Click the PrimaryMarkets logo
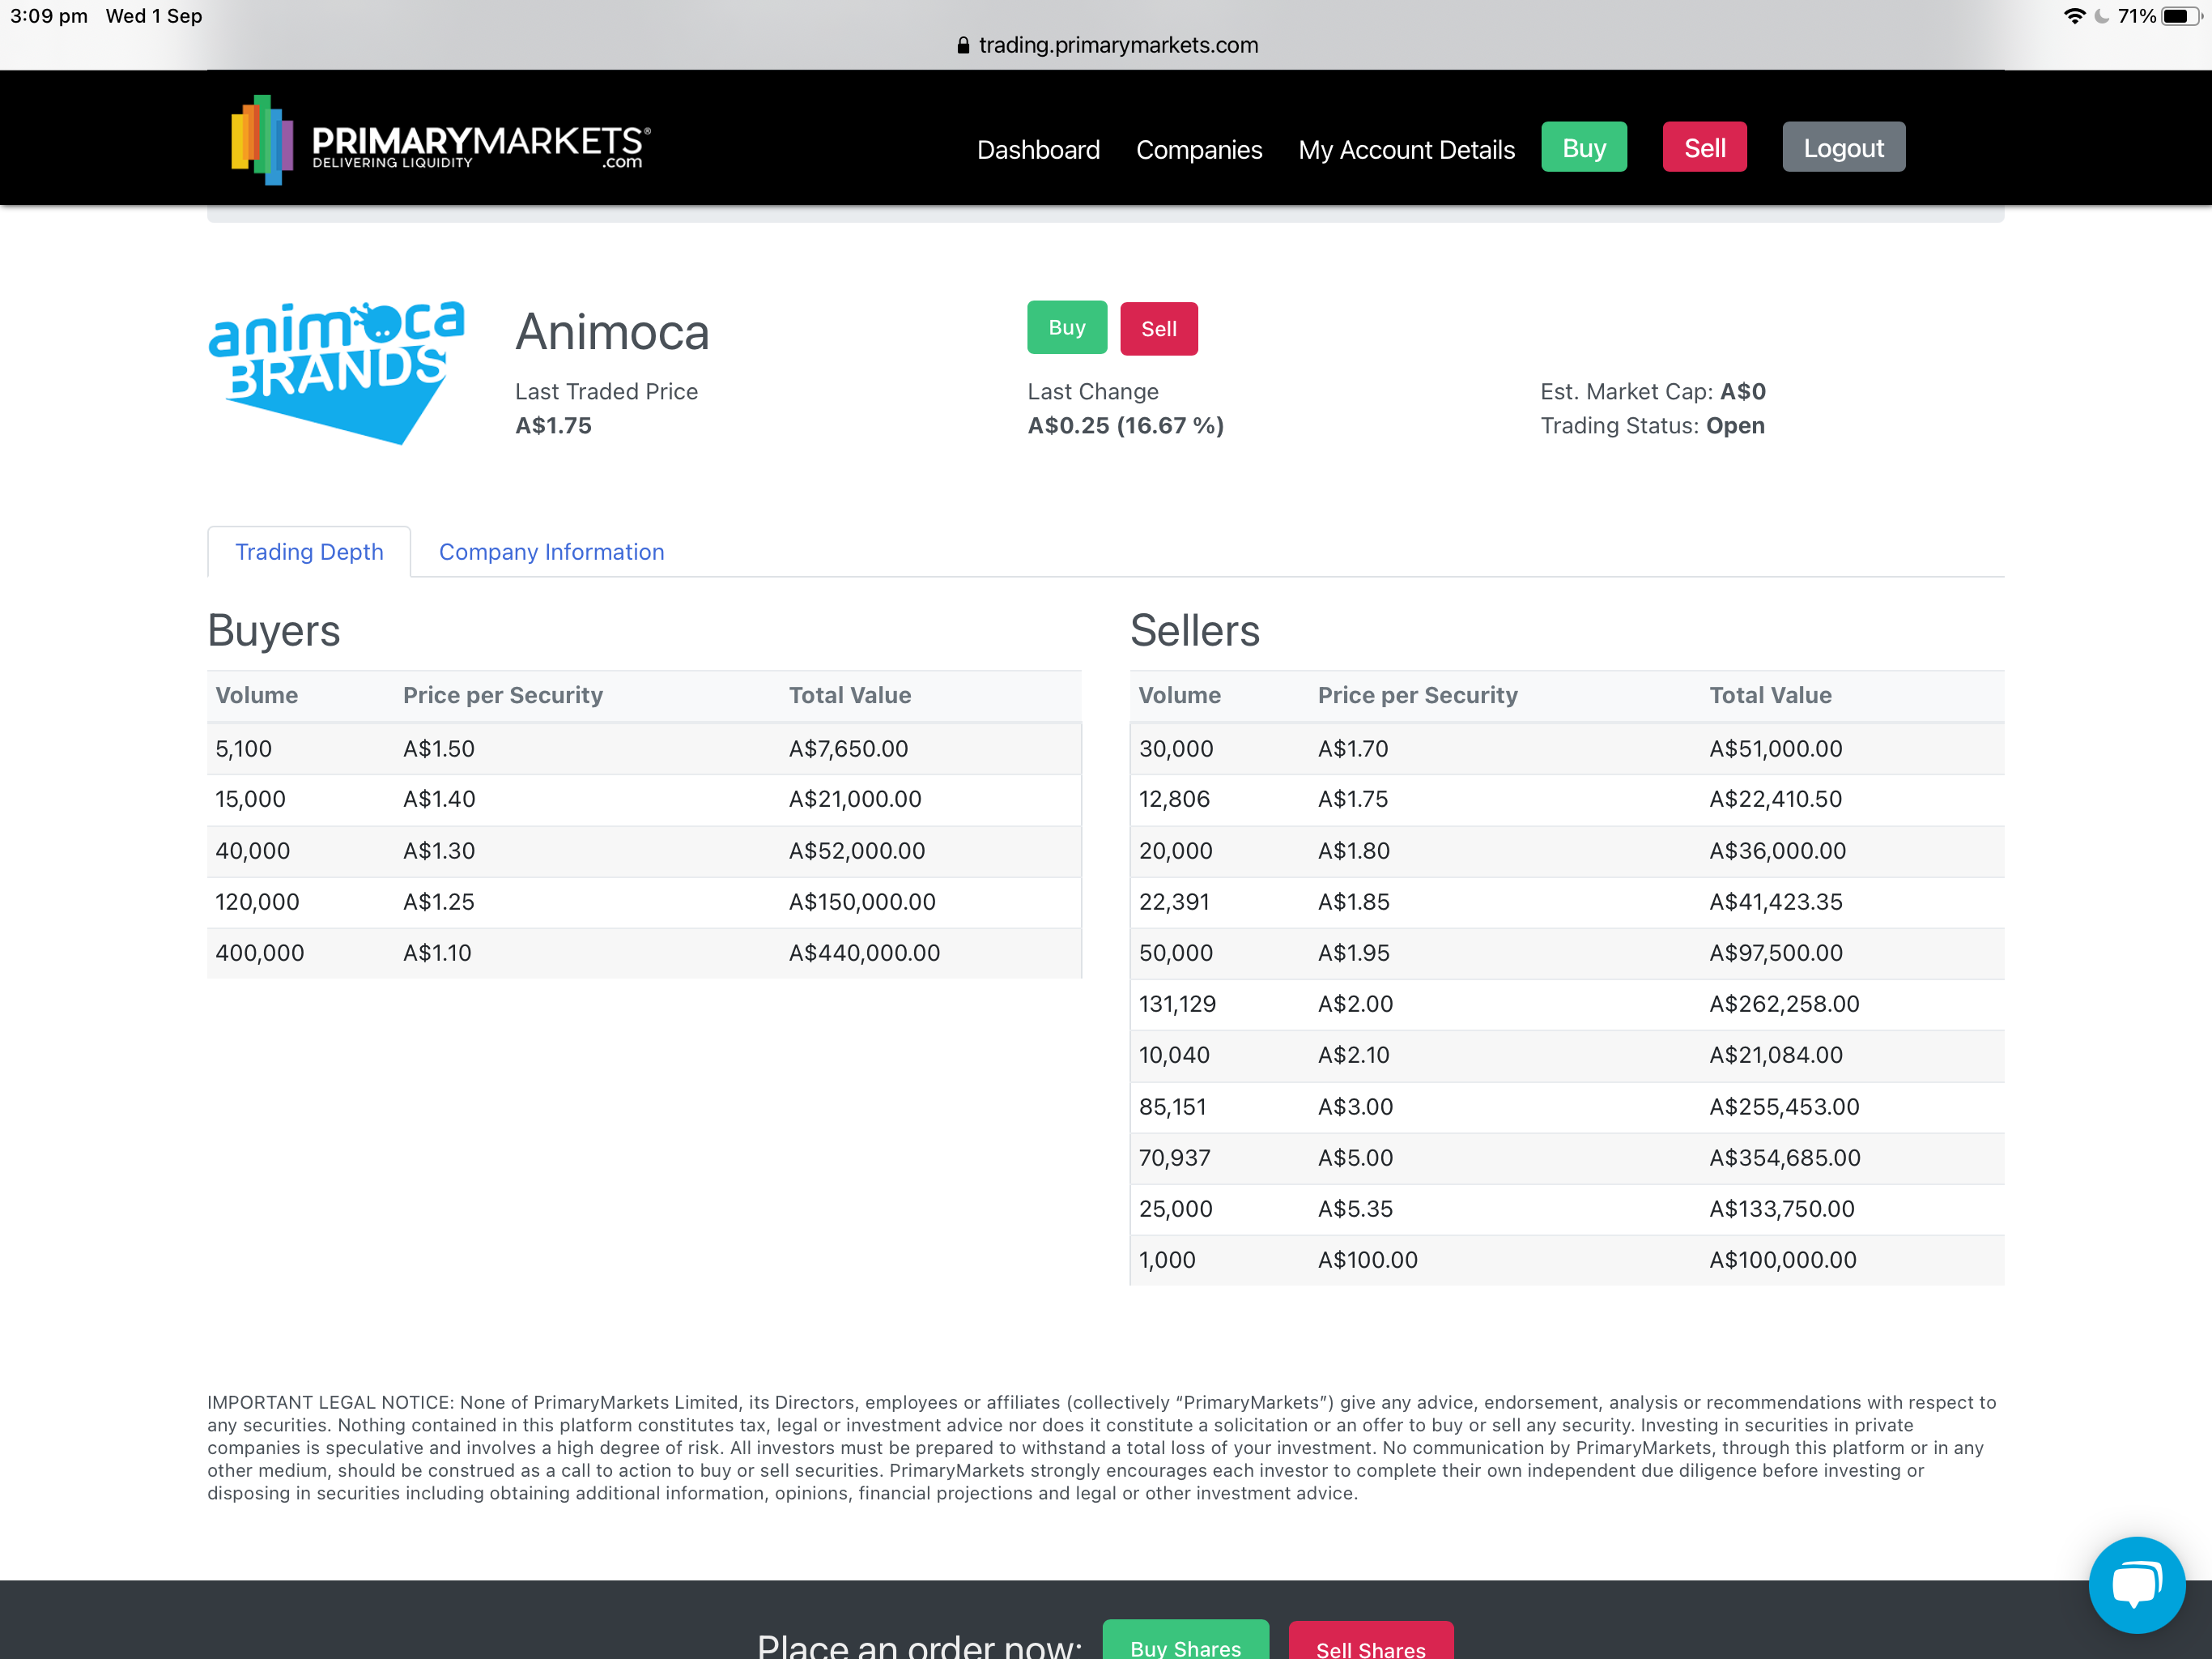 pos(441,140)
